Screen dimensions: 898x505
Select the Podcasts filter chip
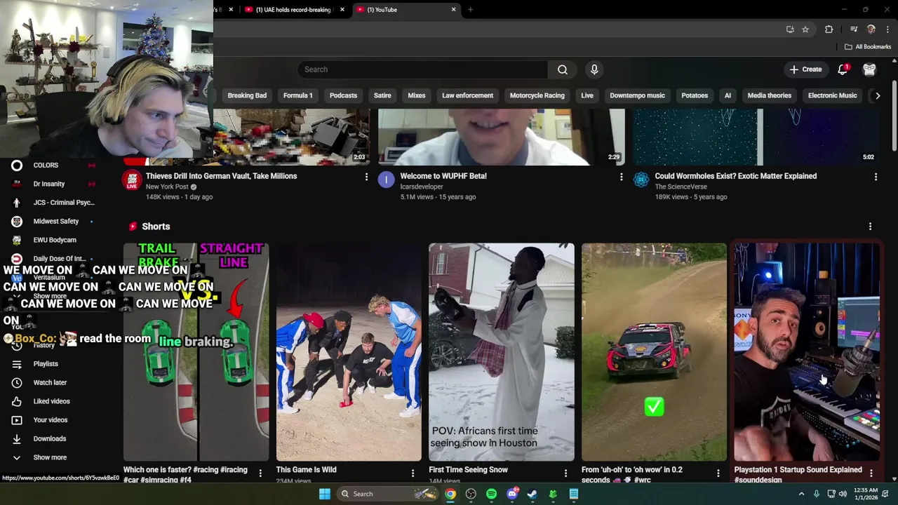click(x=343, y=95)
